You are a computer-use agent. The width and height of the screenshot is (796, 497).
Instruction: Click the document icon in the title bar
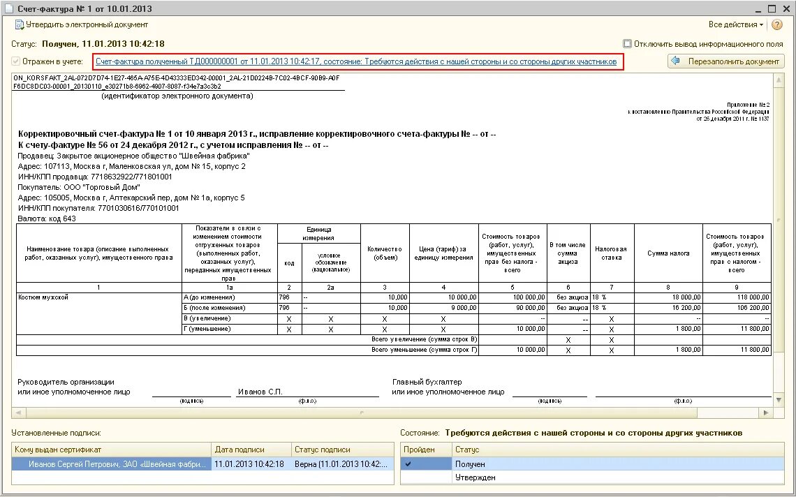pos(8,8)
